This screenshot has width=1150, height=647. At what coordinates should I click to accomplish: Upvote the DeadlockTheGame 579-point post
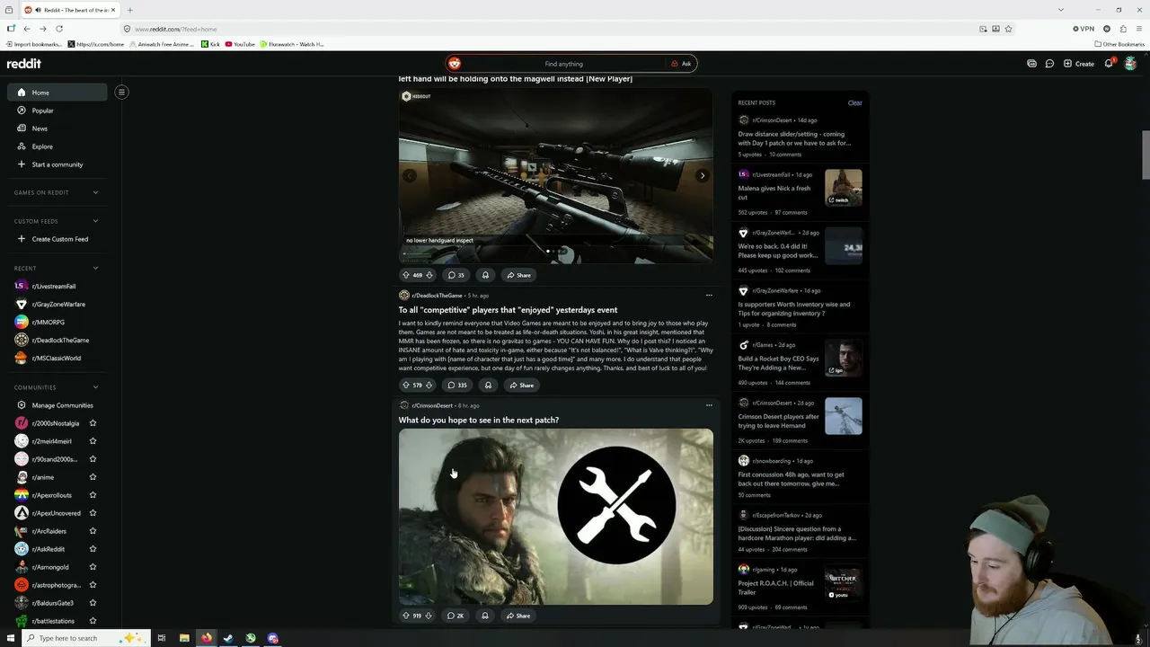(x=405, y=386)
